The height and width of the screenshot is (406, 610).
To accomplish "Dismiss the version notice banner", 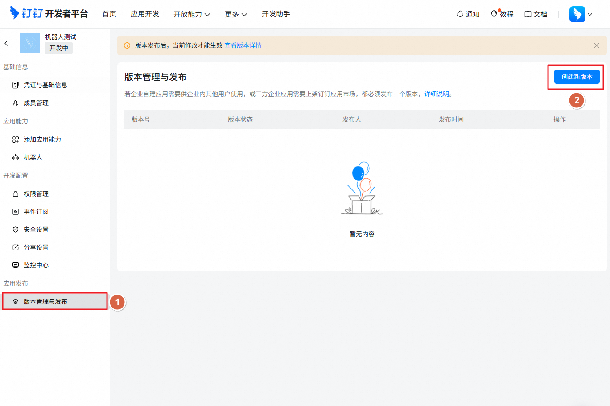I will [596, 45].
